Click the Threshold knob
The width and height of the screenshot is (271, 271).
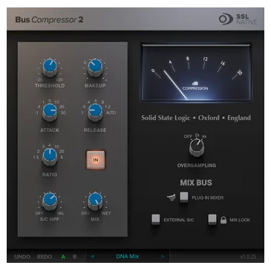[50, 68]
